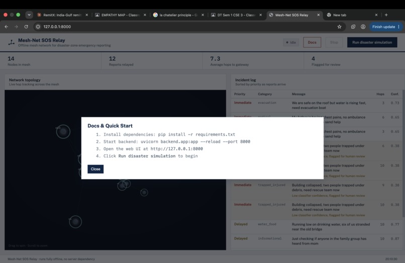Viewport: 405px width, 263px height.
Task: Close the la chatelier principle tab
Action: click(x=203, y=15)
